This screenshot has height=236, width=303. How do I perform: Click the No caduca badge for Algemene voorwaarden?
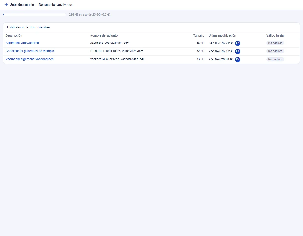(275, 43)
